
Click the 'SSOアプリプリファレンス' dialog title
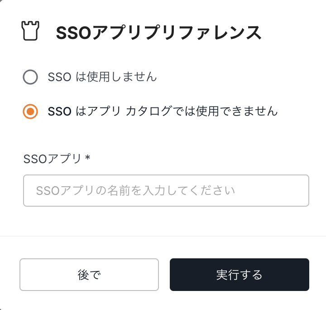[x=158, y=33]
